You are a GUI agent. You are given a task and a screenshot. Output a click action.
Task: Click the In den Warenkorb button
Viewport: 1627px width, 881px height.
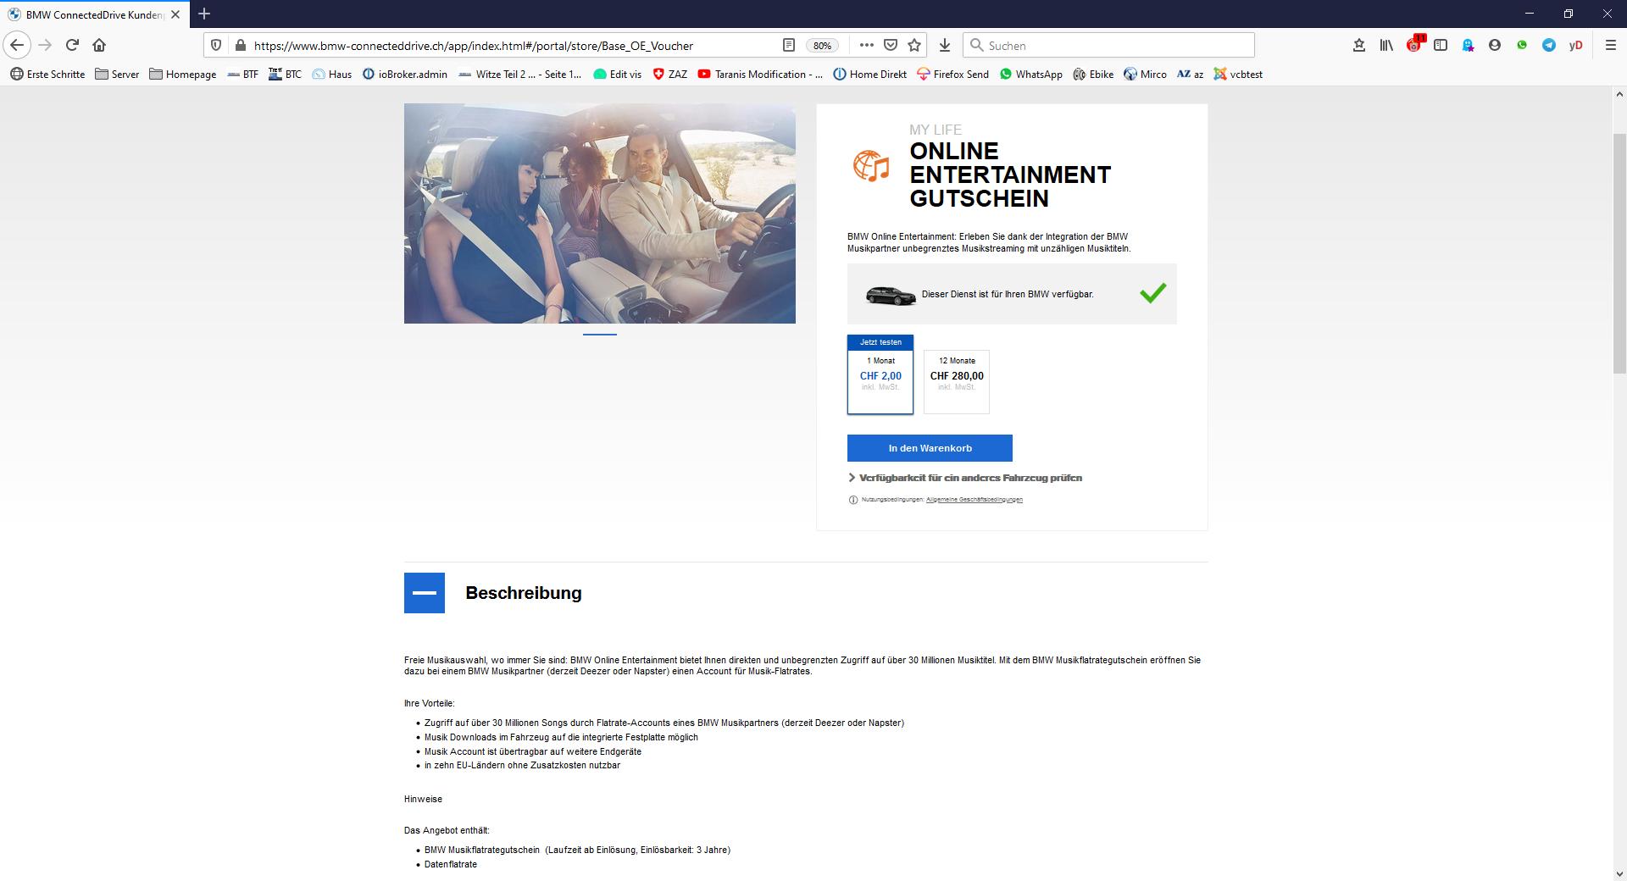pos(930,448)
